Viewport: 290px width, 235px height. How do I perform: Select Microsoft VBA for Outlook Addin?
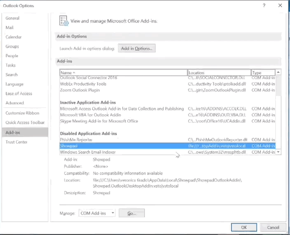click(167, 115)
